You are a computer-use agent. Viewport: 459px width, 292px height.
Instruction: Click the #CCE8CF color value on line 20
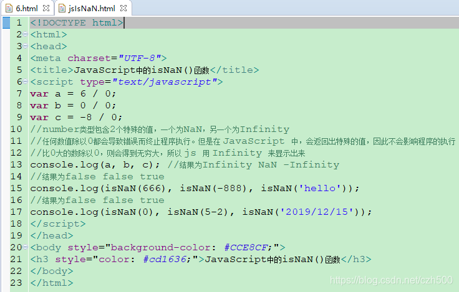click(246, 248)
